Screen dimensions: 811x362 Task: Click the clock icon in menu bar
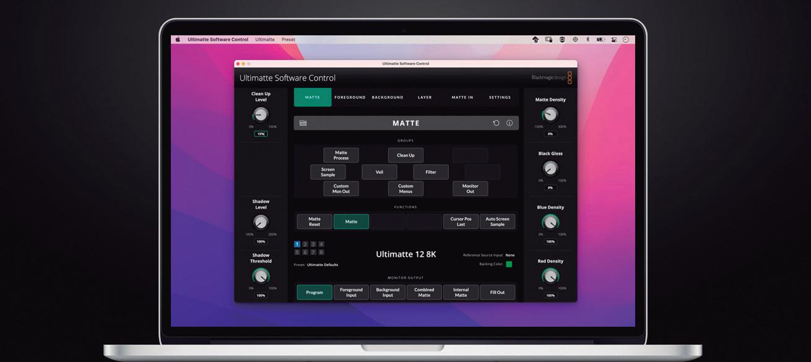click(x=626, y=40)
